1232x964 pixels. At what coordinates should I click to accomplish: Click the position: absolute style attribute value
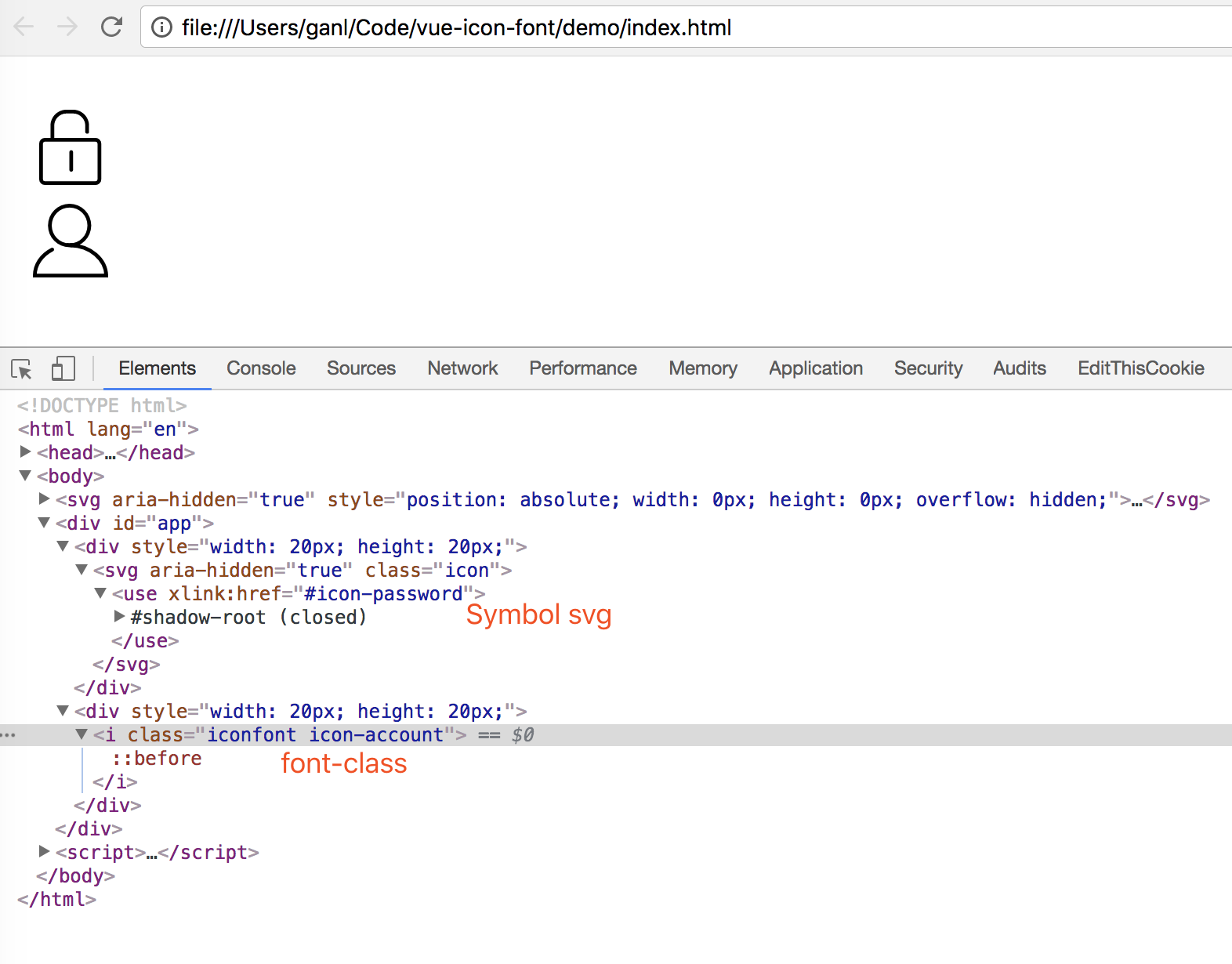(x=757, y=499)
